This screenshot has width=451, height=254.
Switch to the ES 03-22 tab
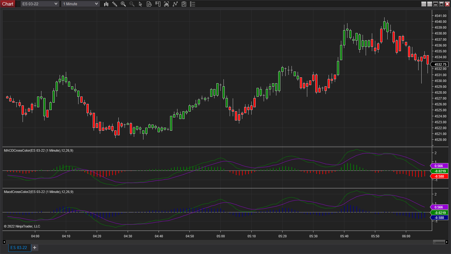point(19,248)
